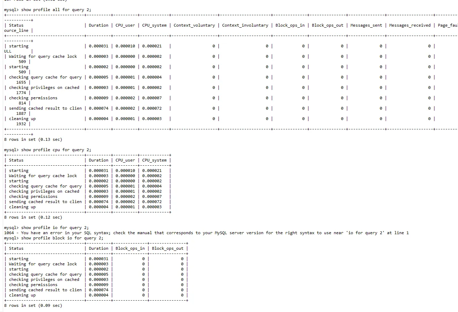Image resolution: width=458 pixels, height=312 pixels.
Task: Click the 'show profile cpu for query 2' command
Action: [x=56, y=150]
